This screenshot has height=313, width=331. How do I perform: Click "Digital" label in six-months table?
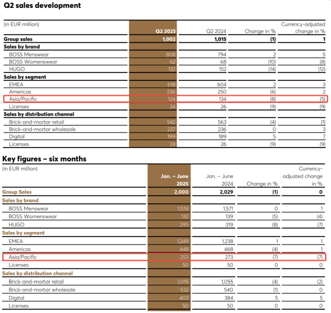tap(17, 298)
